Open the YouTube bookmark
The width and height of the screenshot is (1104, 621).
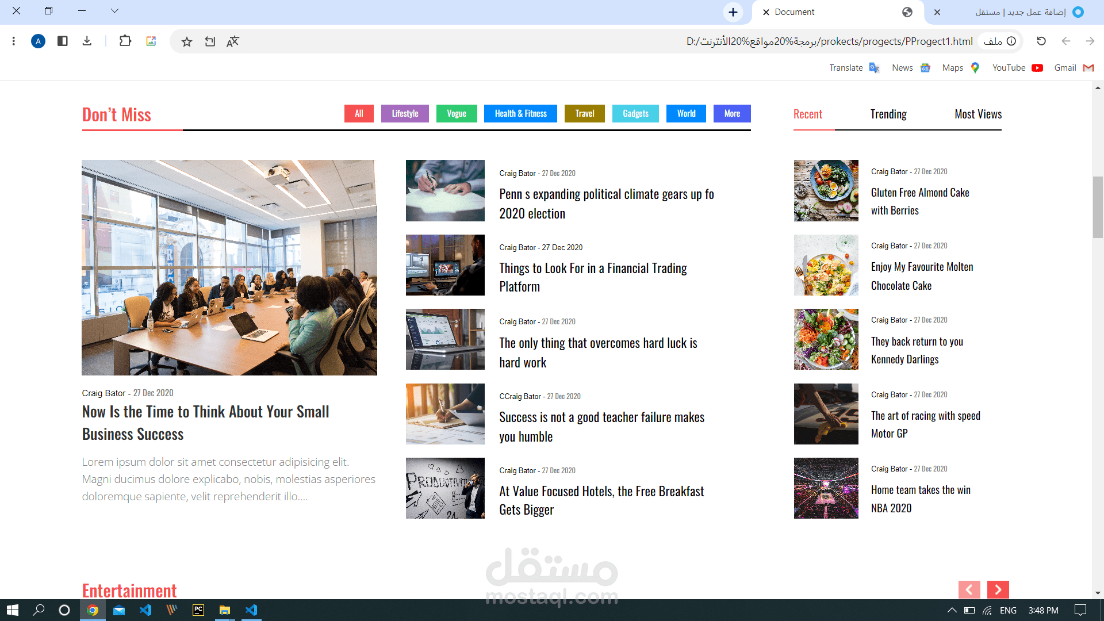(x=1017, y=68)
